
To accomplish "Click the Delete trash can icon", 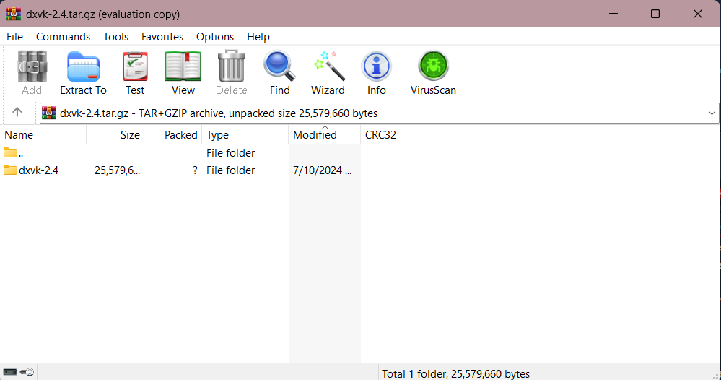I will pyautogui.click(x=231, y=73).
